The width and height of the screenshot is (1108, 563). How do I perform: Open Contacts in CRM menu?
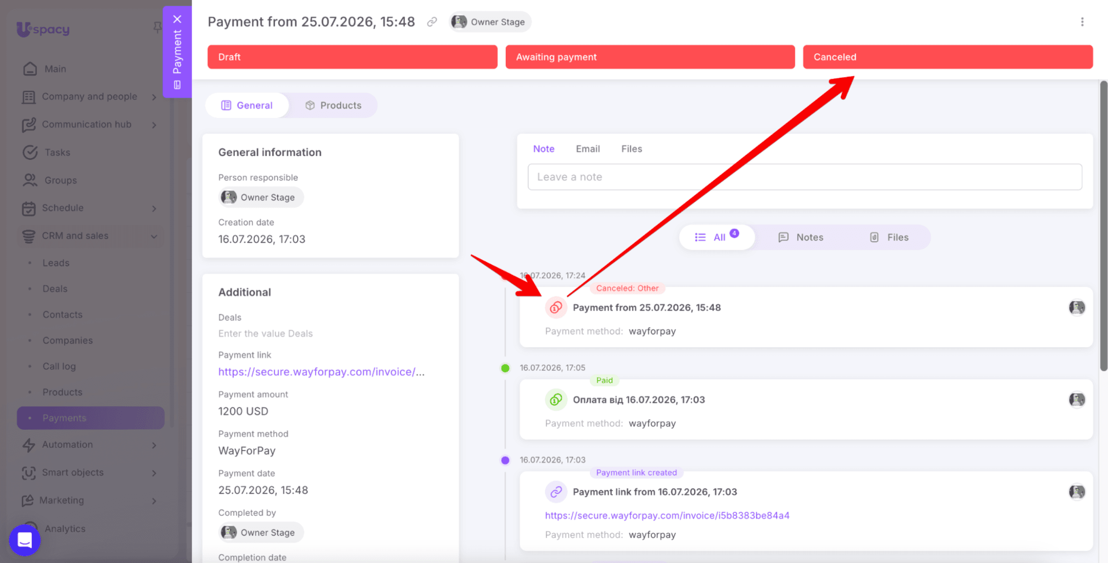coord(62,315)
